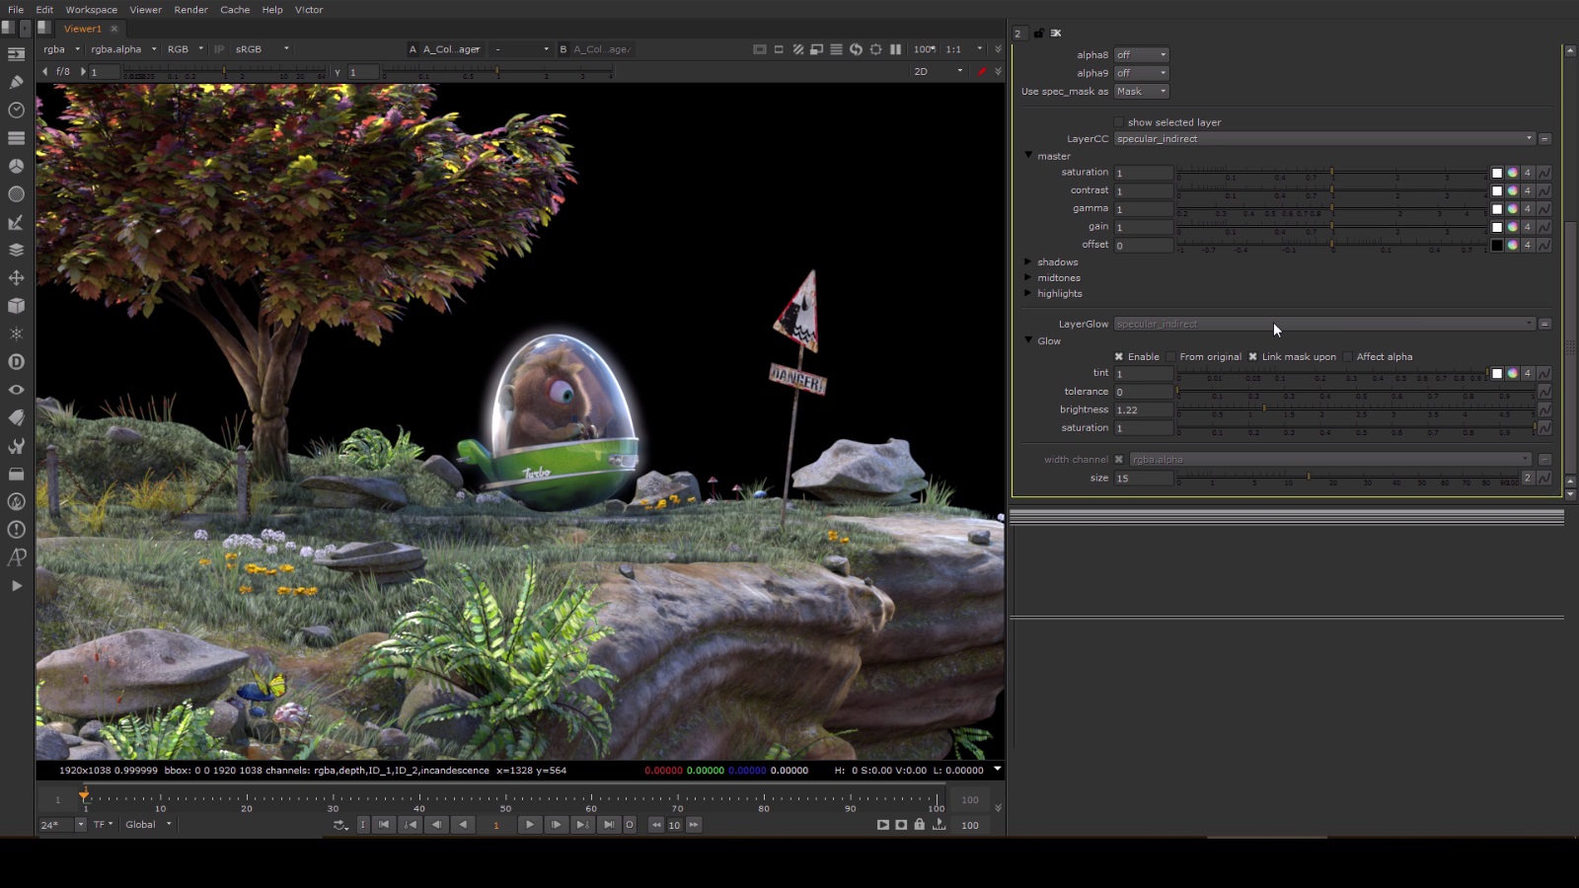The height and width of the screenshot is (888, 1579).
Task: Switch to the Viewer1 tab
Action: [83, 29]
